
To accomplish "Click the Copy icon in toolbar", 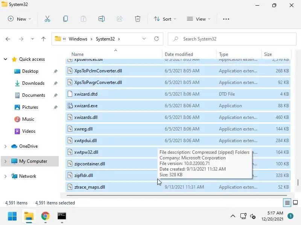I will coord(65,19).
